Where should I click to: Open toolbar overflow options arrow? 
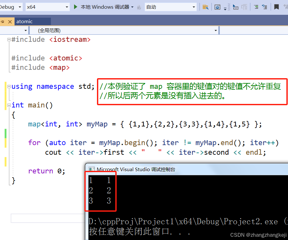tap(225, 8)
